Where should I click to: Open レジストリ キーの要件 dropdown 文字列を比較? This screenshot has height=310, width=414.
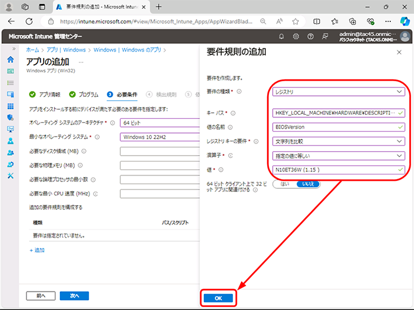[339, 141]
